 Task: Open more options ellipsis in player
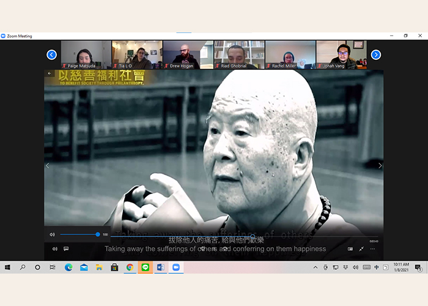[x=372, y=249]
